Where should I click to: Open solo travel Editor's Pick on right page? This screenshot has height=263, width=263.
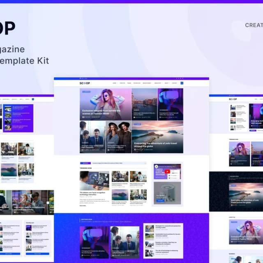pos(246,195)
